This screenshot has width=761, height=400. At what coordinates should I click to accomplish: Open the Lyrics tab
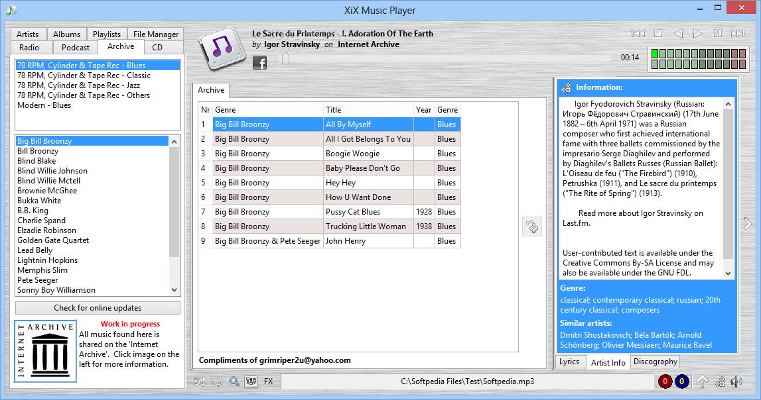(x=569, y=362)
